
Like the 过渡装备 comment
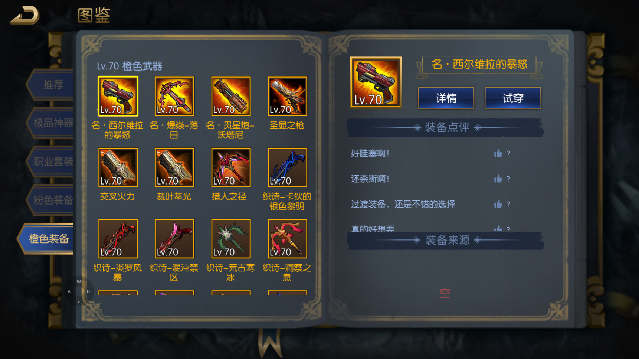click(x=498, y=204)
